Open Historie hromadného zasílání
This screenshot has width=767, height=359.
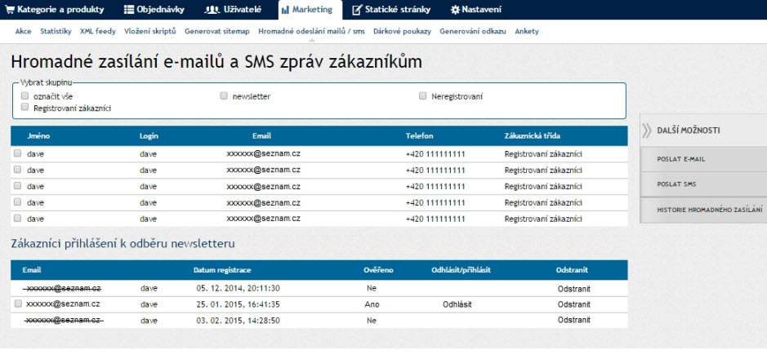pos(708,210)
